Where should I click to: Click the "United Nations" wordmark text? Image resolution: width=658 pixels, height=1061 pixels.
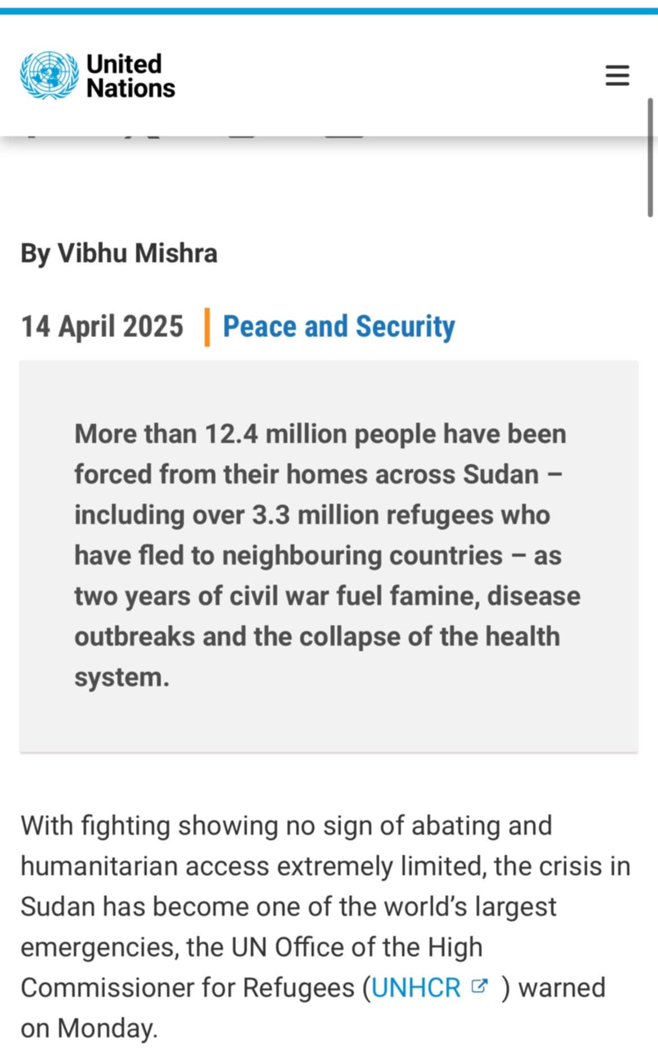point(130,76)
